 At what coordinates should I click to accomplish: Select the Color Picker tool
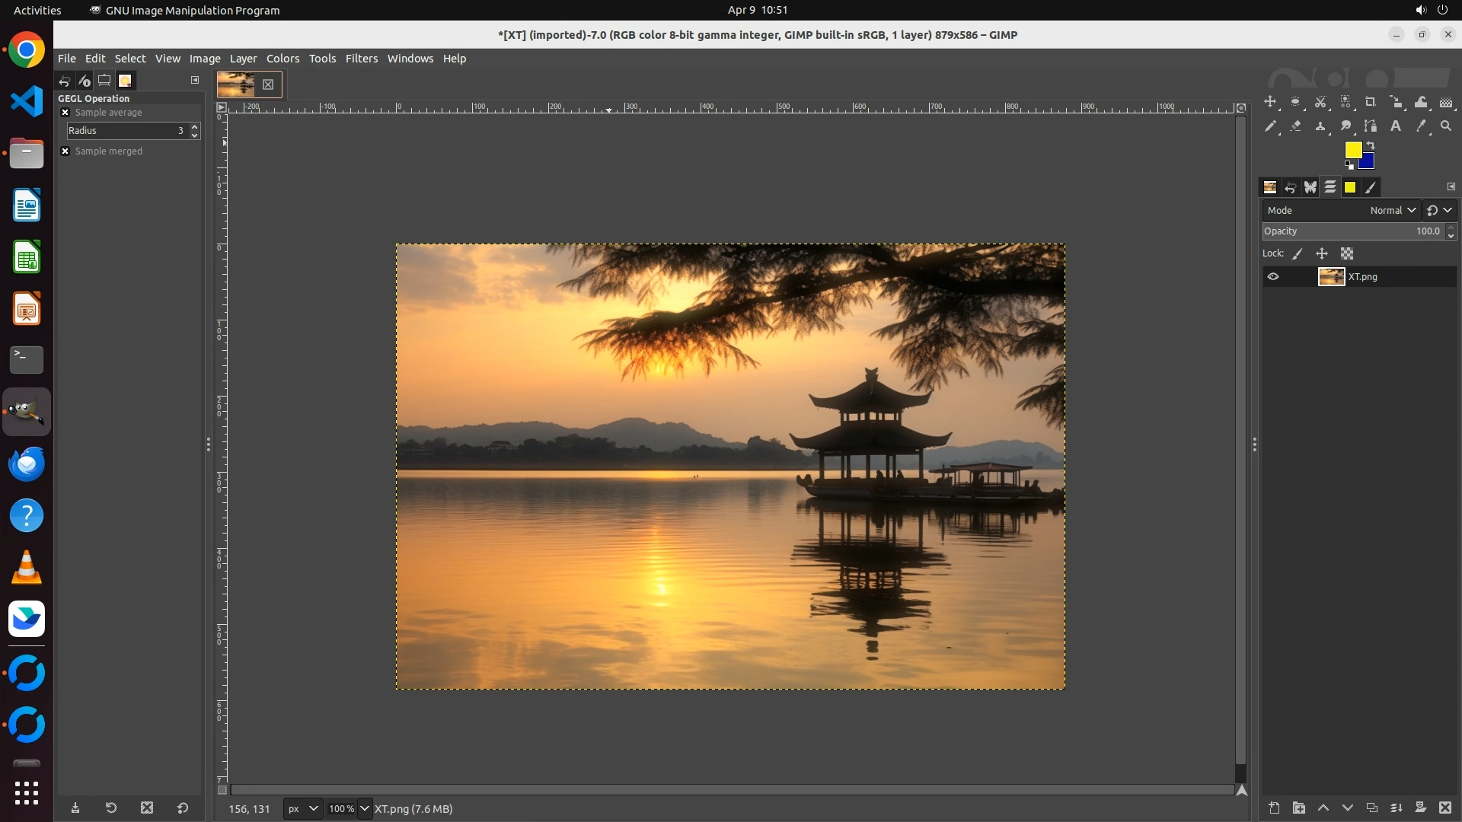[1421, 126]
